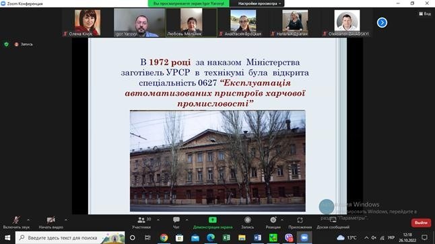The width and height of the screenshot is (435, 244).
Task: Click the red Выйти leave button
Action: [421, 222]
